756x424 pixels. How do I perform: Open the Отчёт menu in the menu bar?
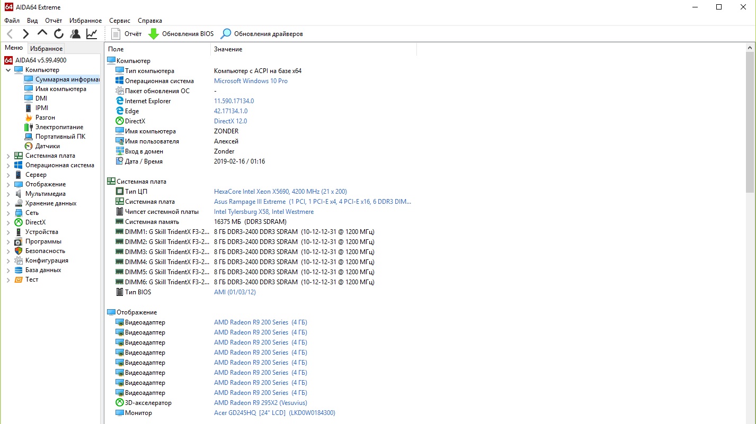[x=54, y=21]
